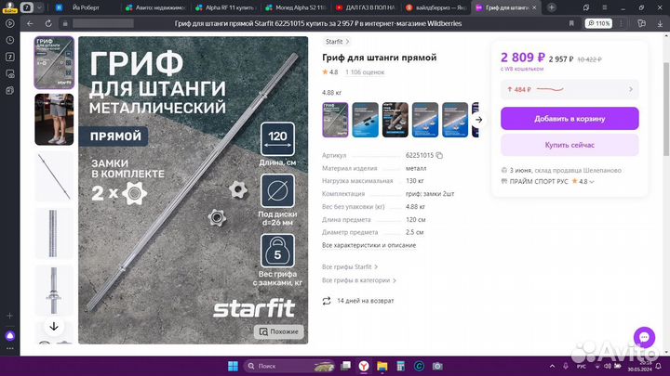Open the volume control in system tray
The width and height of the screenshot is (670, 376).
608,366
